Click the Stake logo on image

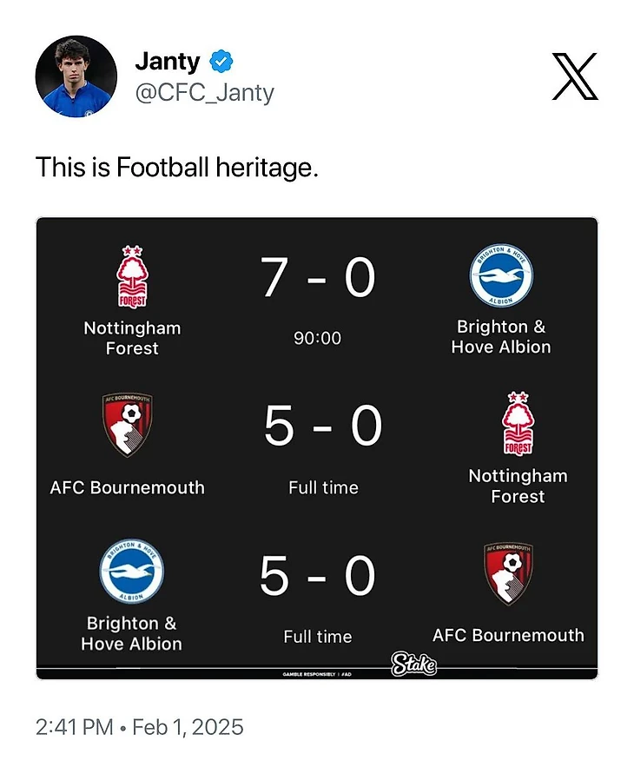point(413,665)
